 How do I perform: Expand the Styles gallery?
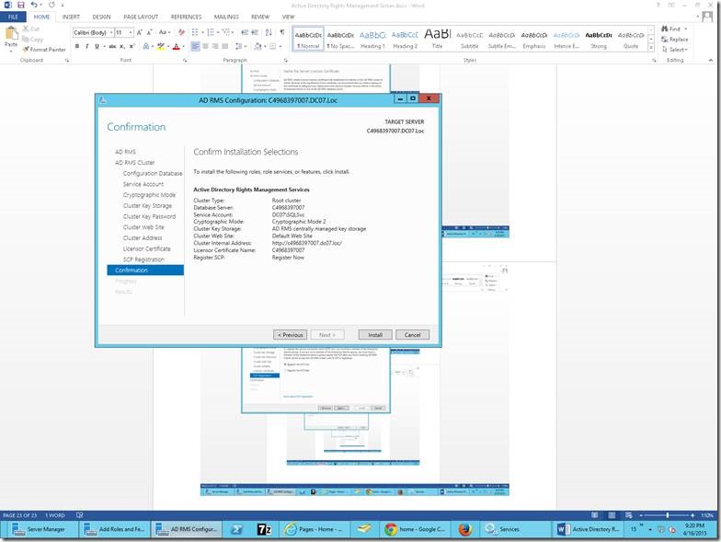tap(651, 48)
